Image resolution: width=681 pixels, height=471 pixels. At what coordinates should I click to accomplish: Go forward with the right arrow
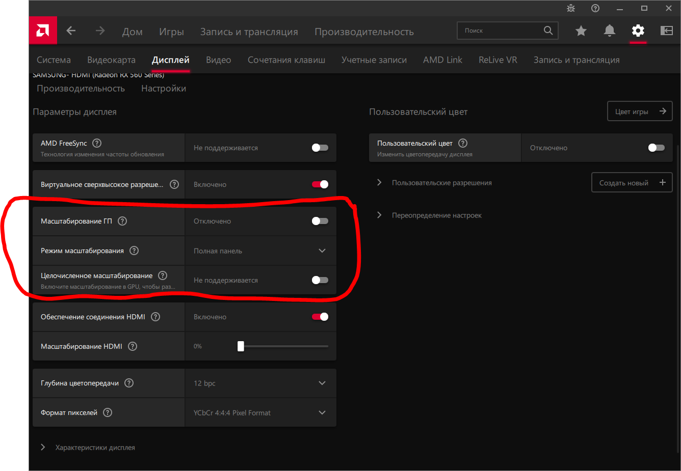(x=100, y=31)
